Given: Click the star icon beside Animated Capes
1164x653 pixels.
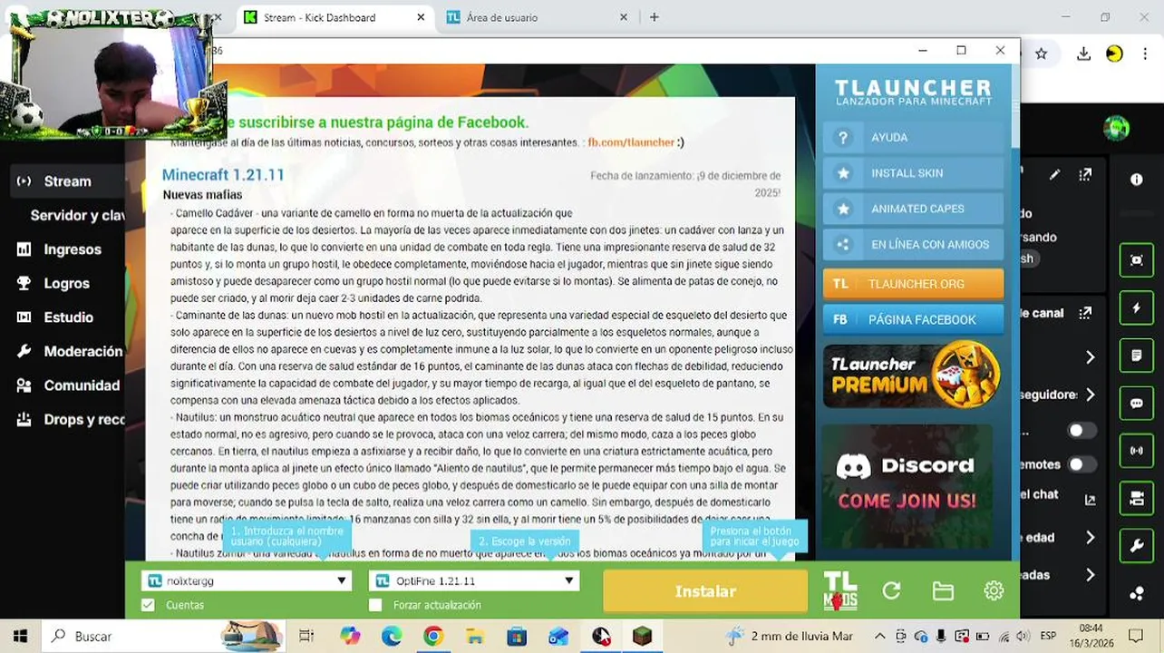Looking at the screenshot, I should coord(843,209).
